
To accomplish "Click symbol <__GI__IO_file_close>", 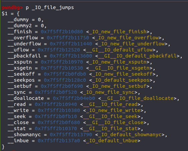I will pos(115,122).
